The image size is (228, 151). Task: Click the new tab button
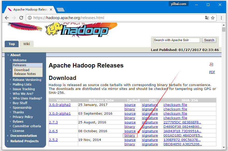(x=60, y=10)
